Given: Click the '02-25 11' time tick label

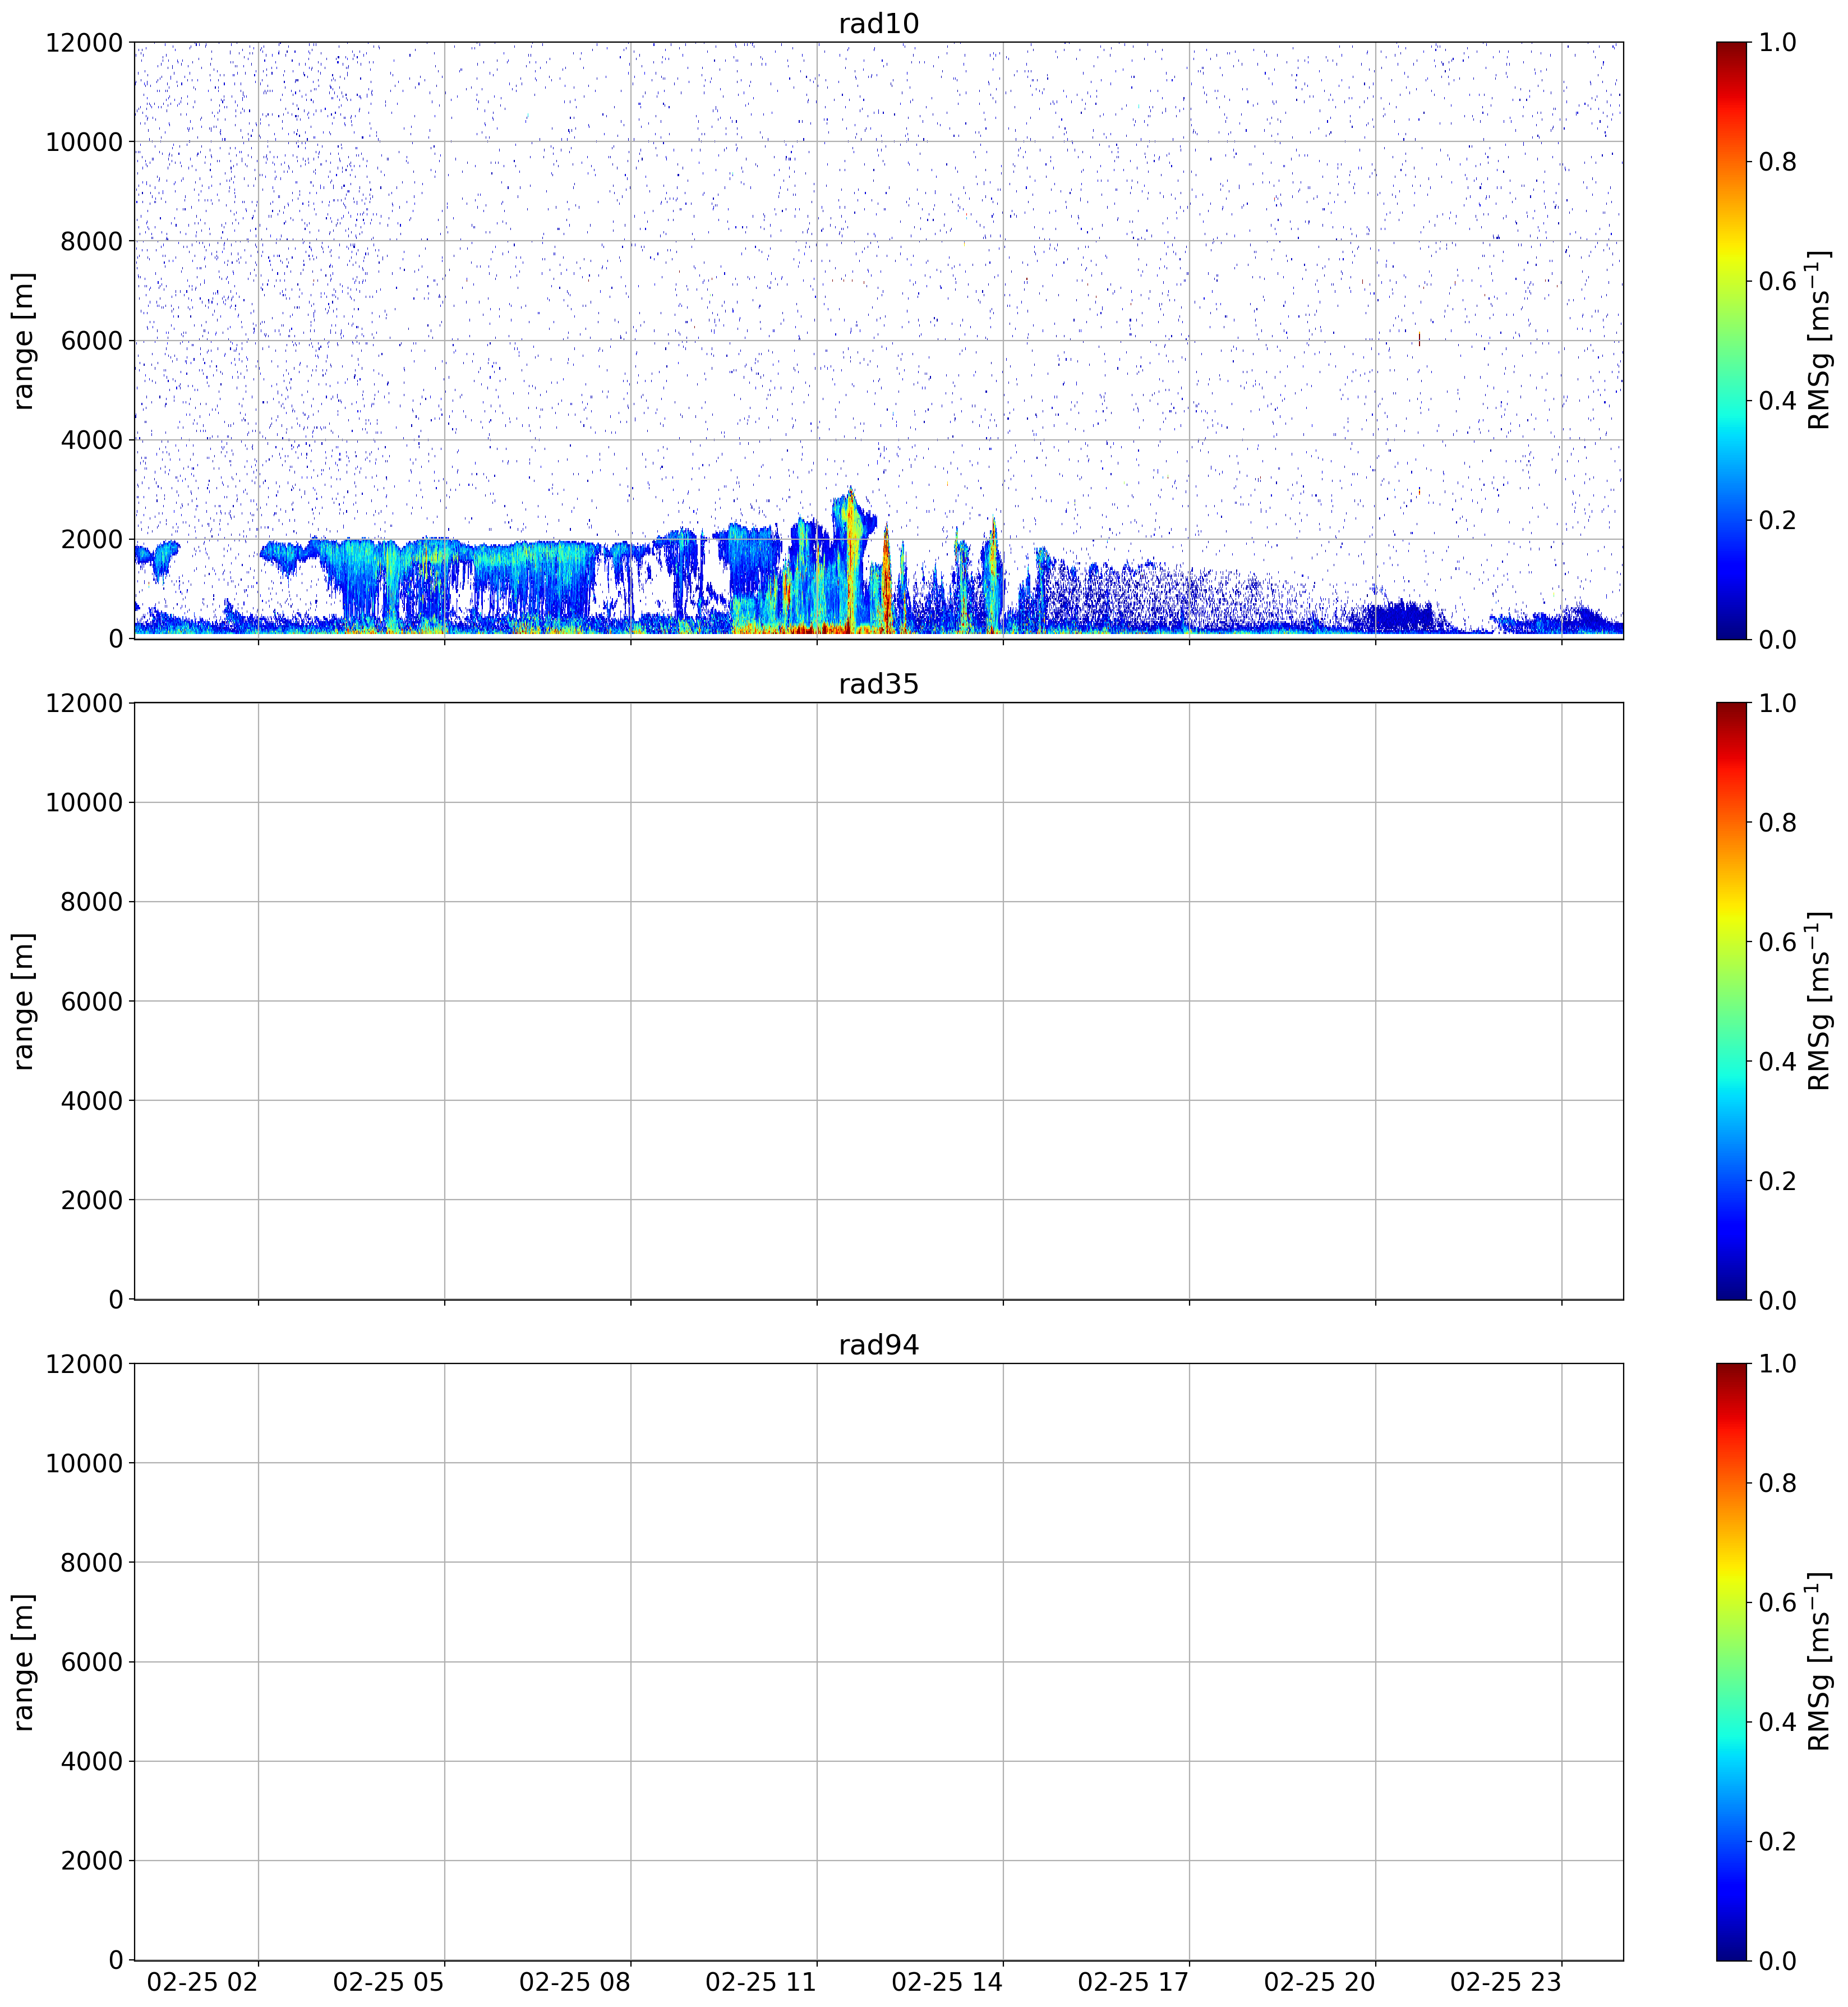Looking at the screenshot, I should (x=761, y=1982).
